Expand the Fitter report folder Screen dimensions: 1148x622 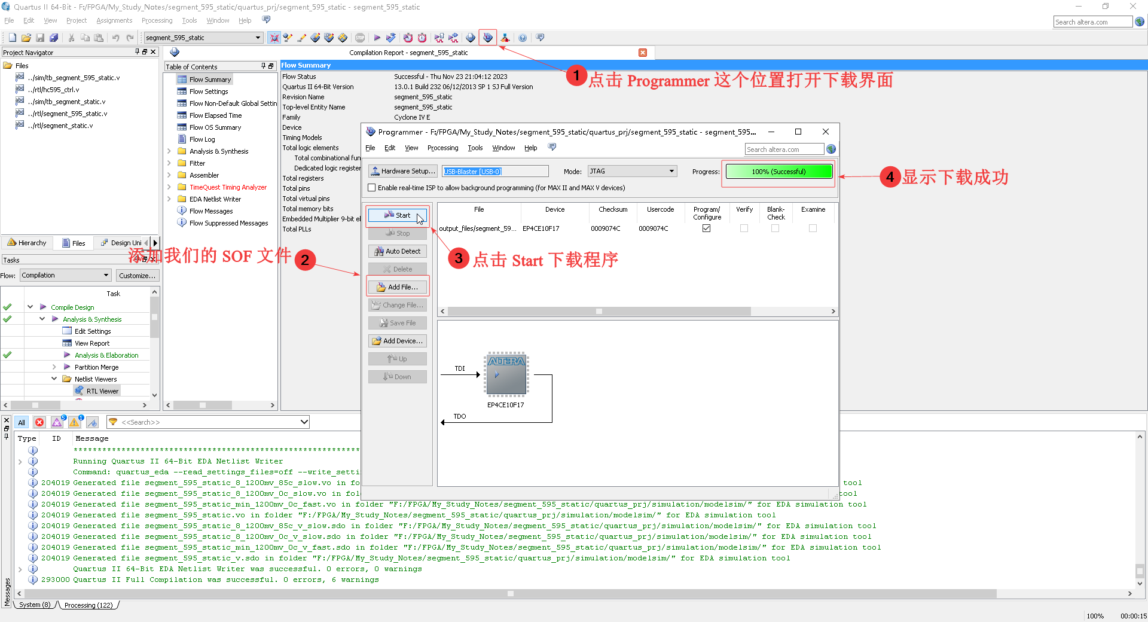click(169, 163)
